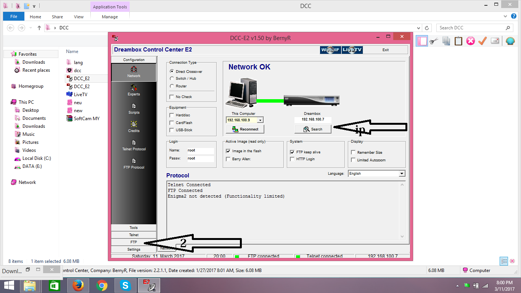Open the Manage ribbon tab

click(x=110, y=17)
